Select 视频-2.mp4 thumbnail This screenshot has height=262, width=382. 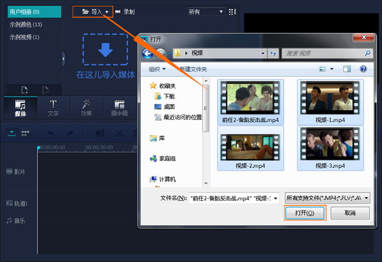click(250, 148)
